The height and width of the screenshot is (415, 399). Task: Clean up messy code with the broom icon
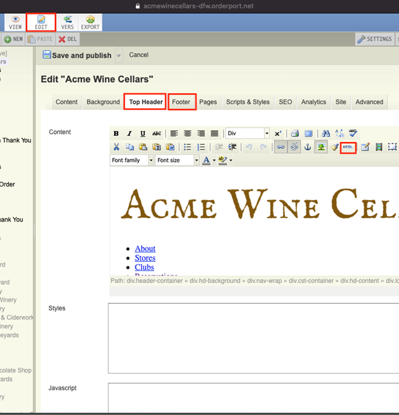334,147
